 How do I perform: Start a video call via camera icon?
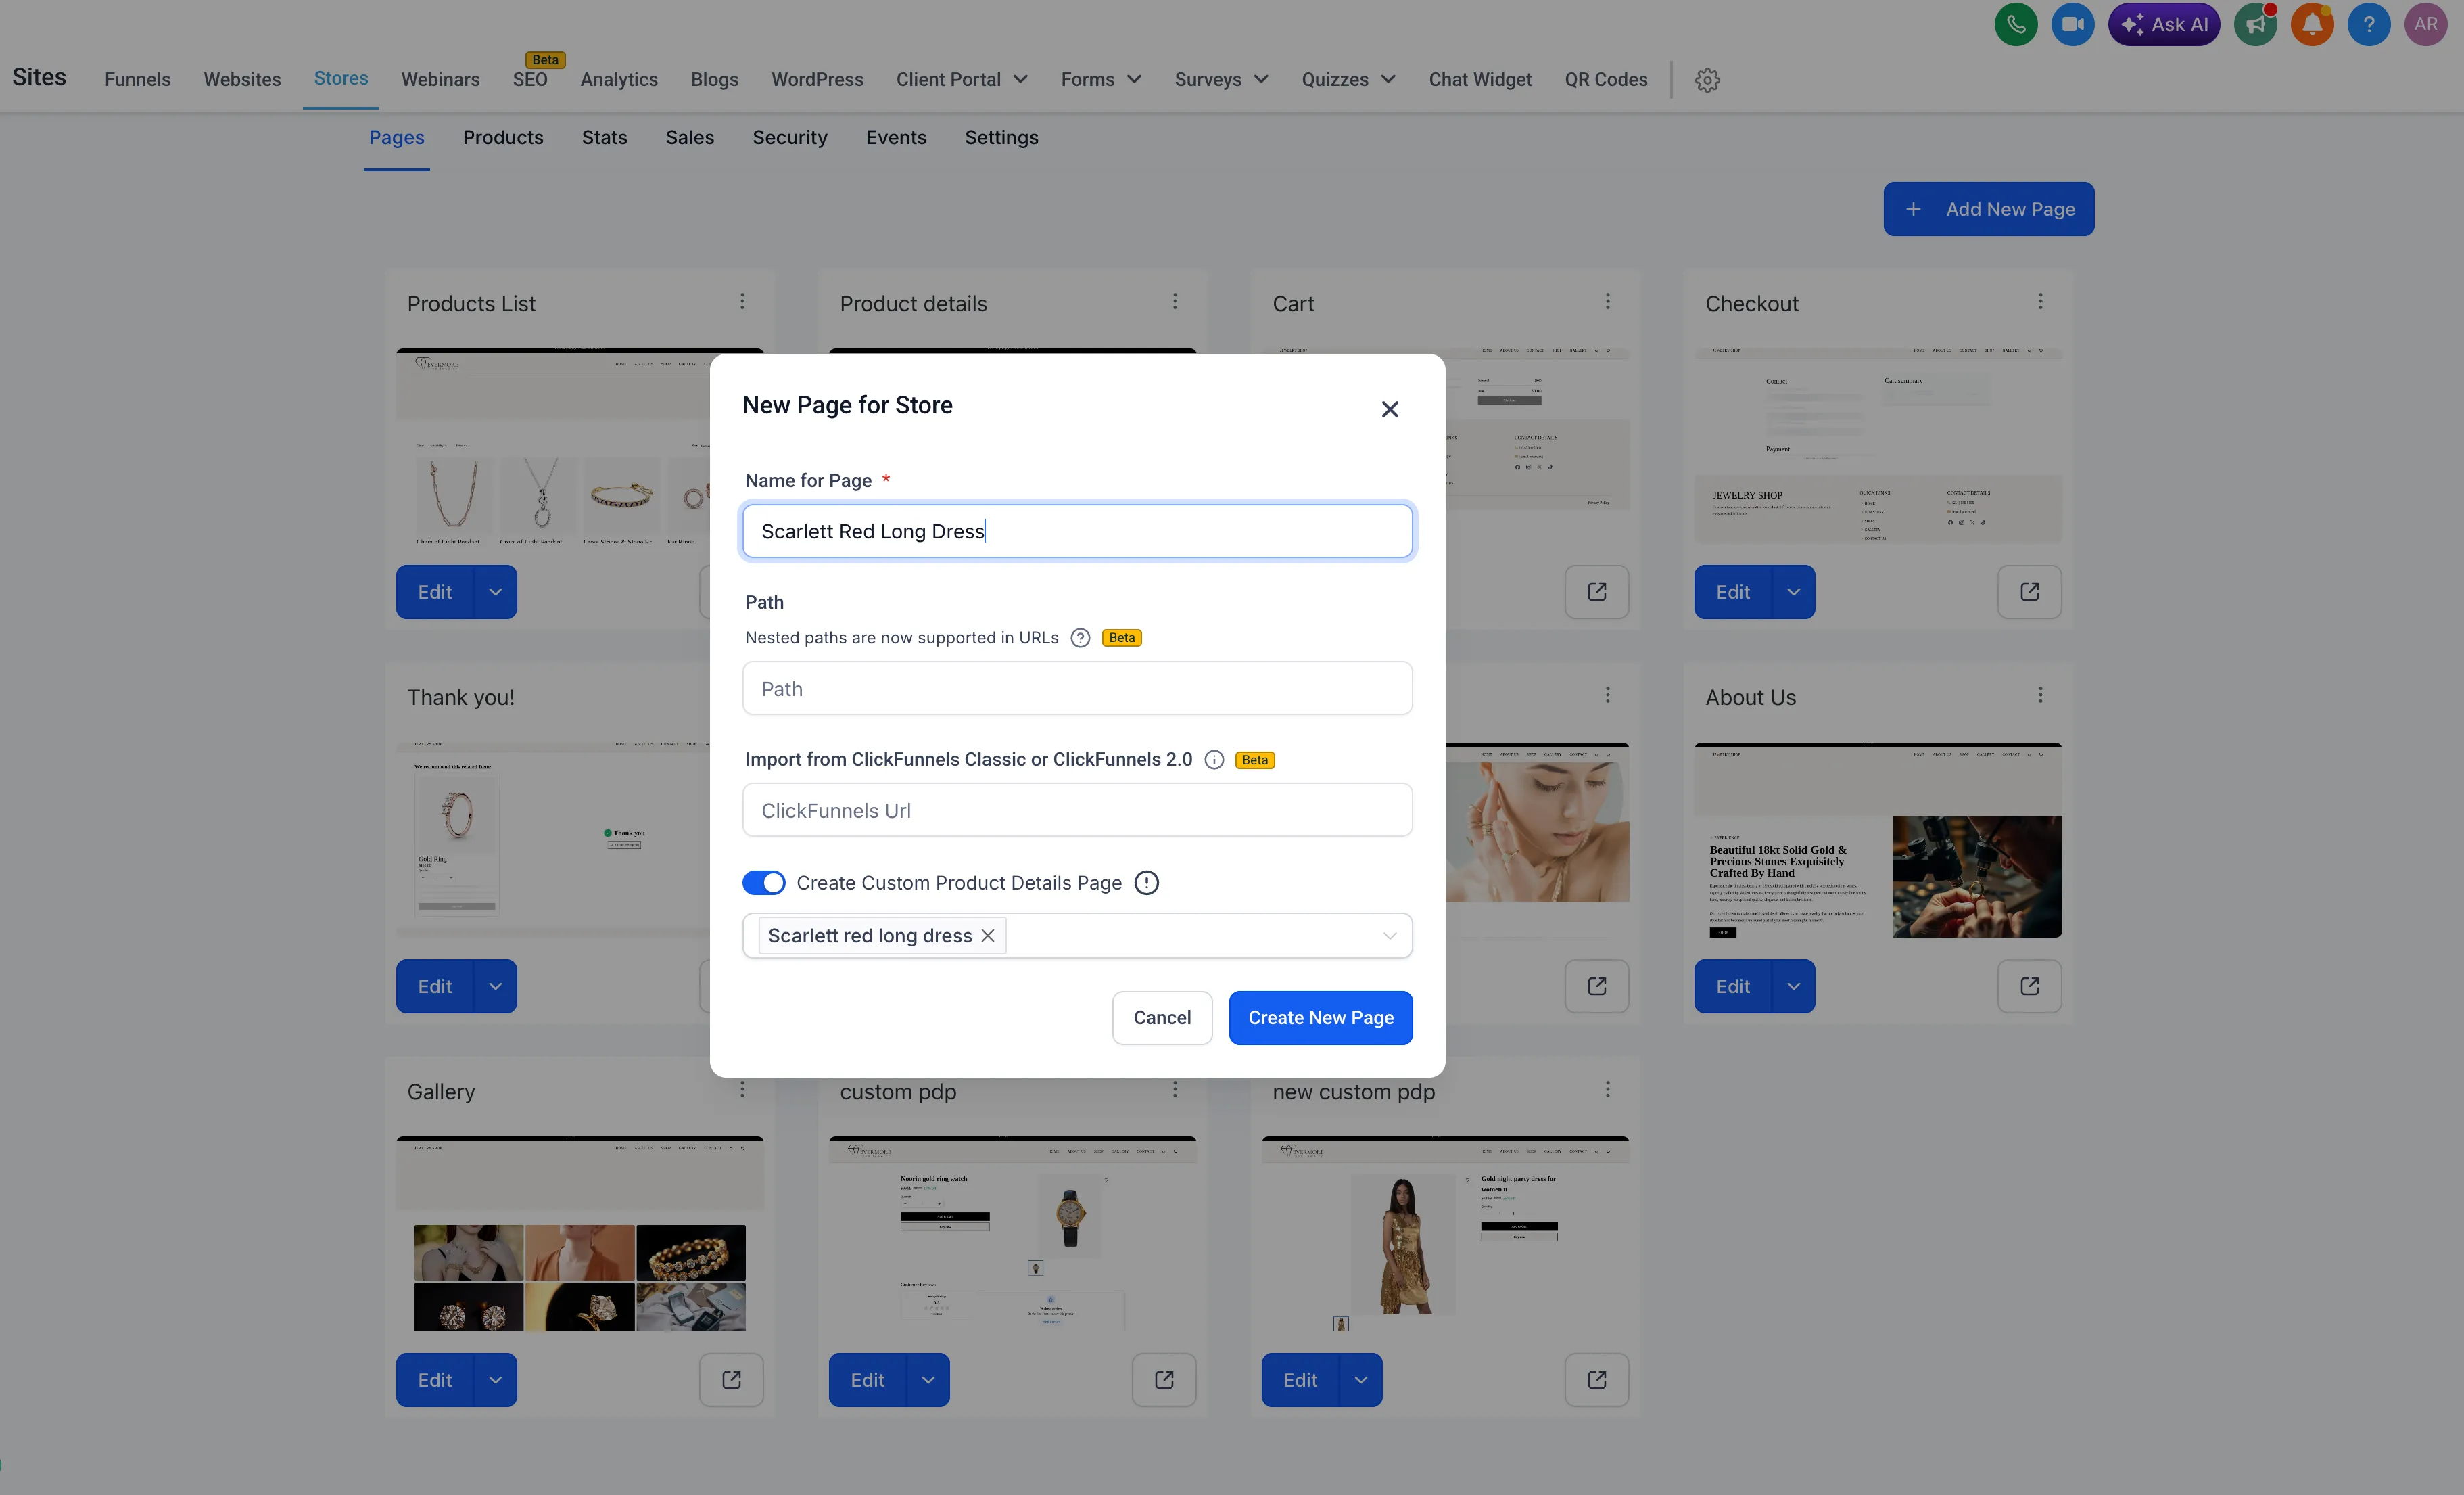[2072, 24]
